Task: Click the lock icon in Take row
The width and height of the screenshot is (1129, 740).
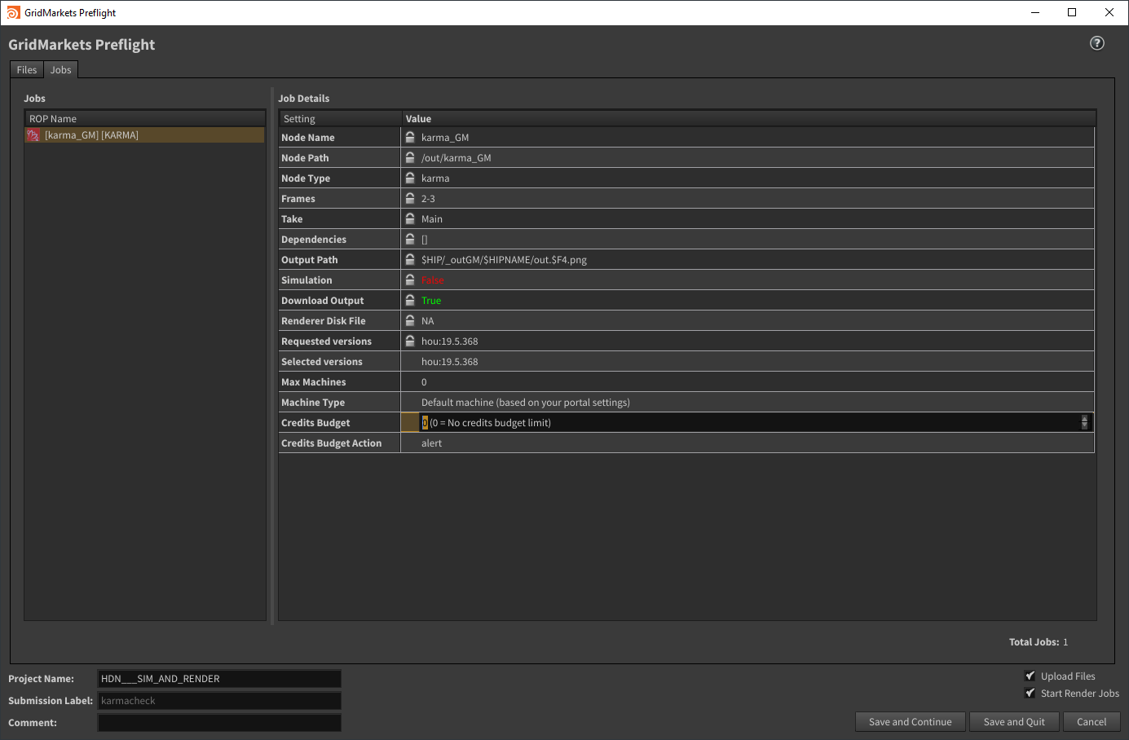Action: coord(410,218)
